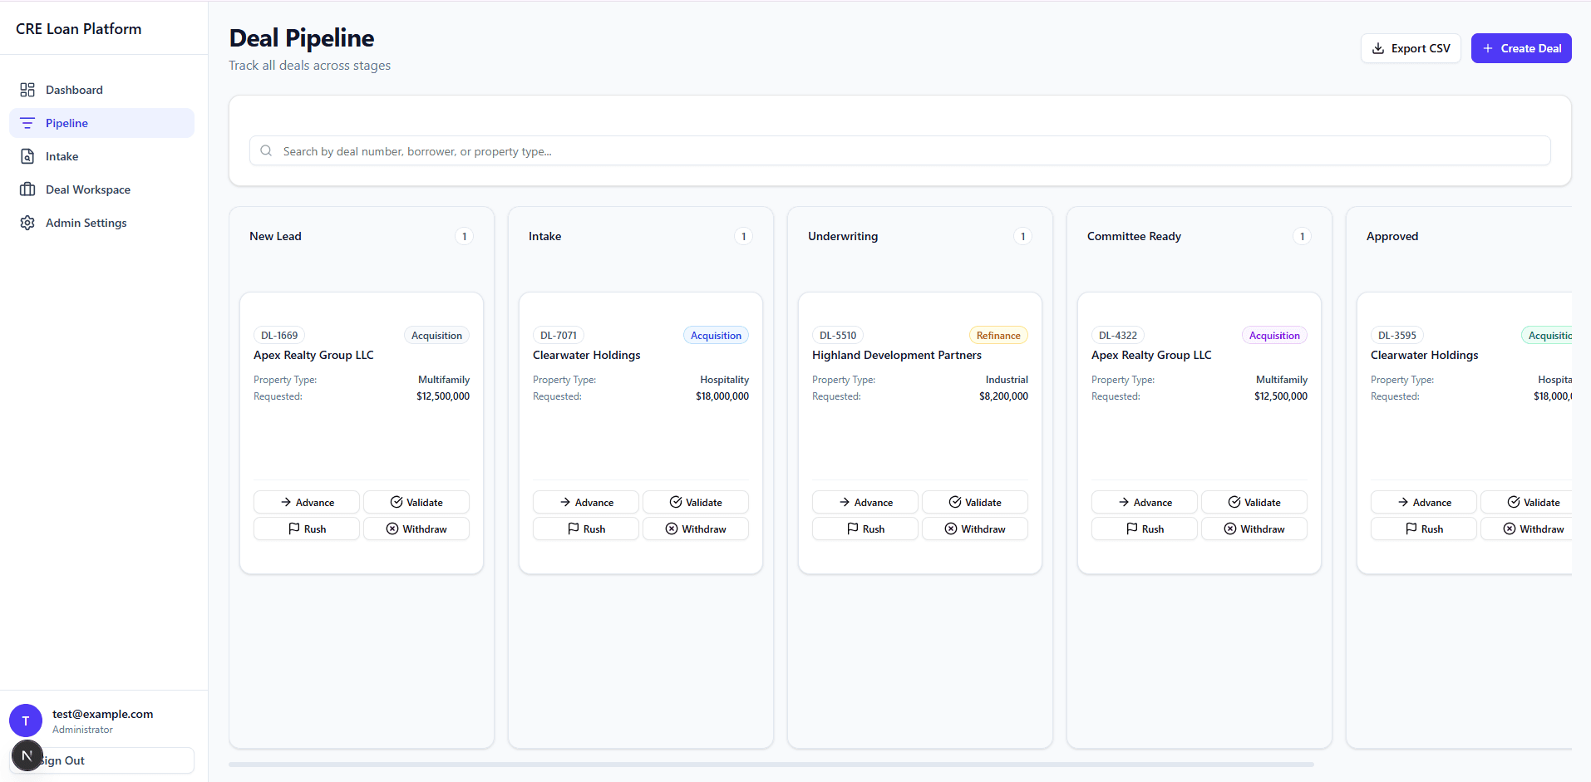Image resolution: width=1591 pixels, height=782 pixels.
Task: Click the DL-1669 deal number badge
Action: 279,336
